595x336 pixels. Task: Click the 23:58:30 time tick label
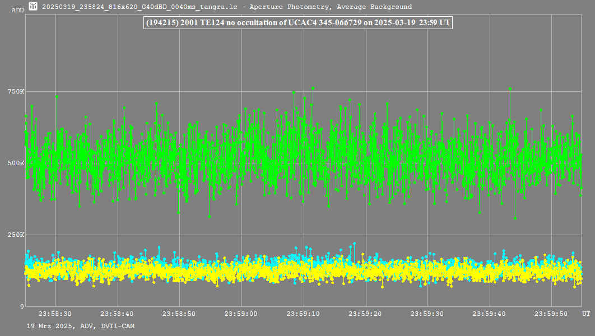54,314
